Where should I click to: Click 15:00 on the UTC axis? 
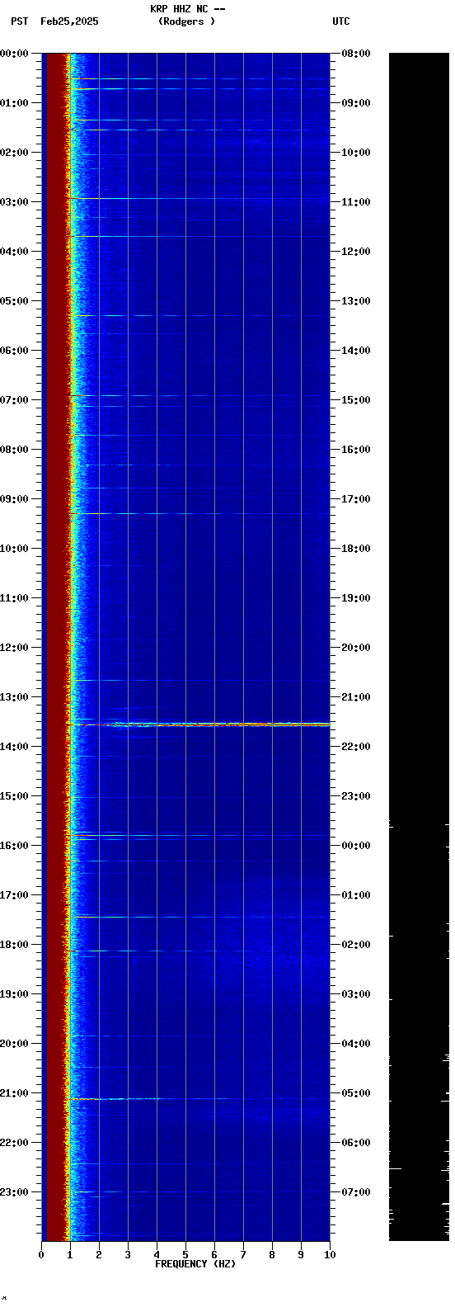click(356, 400)
